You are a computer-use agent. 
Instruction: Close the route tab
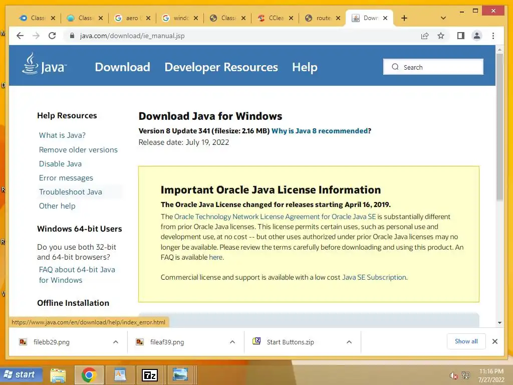pos(338,18)
